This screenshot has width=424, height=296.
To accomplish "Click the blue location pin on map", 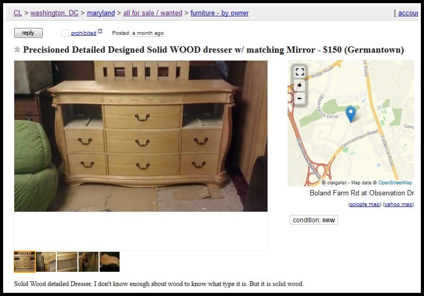I will [351, 114].
